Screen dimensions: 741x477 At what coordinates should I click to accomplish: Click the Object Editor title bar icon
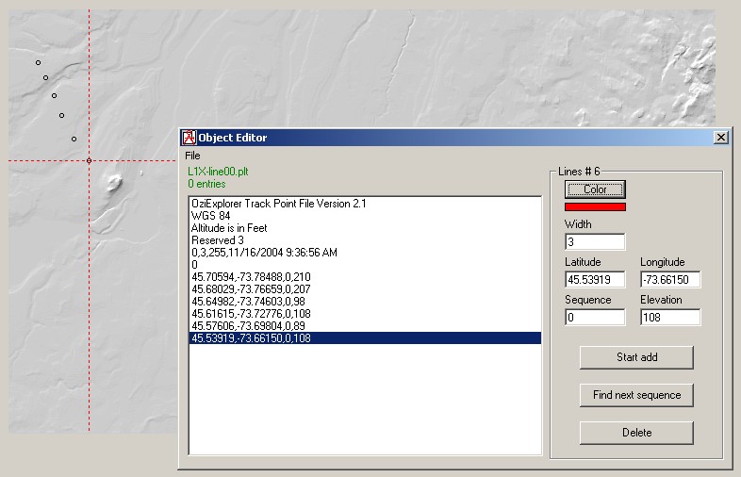click(189, 138)
